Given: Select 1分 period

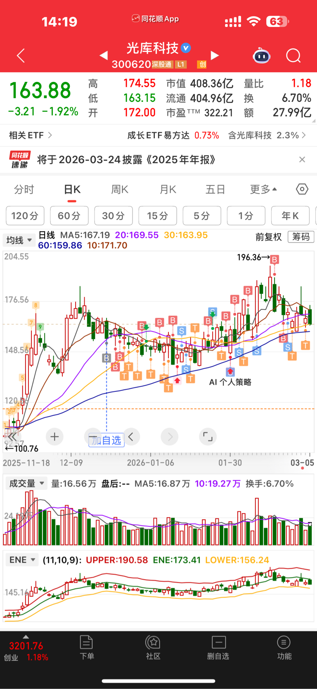Looking at the screenshot, I should click(246, 216).
